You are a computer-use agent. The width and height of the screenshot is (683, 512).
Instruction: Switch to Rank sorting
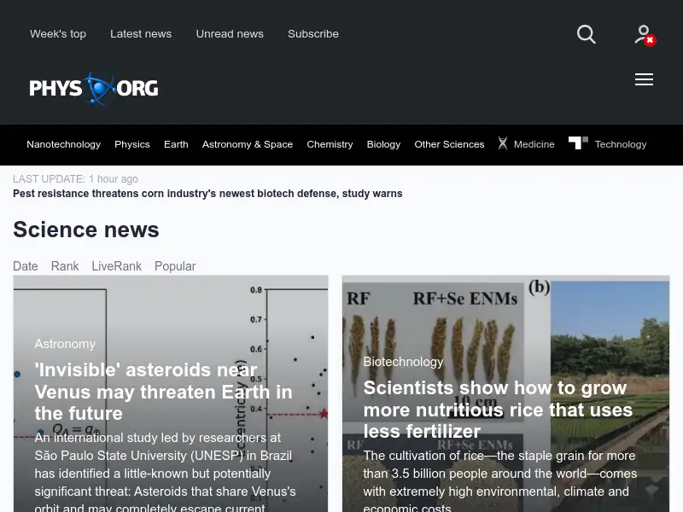coord(65,266)
